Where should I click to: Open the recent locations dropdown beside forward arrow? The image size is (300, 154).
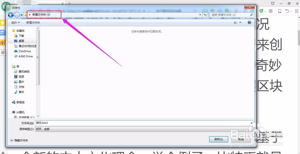[x=21, y=15]
